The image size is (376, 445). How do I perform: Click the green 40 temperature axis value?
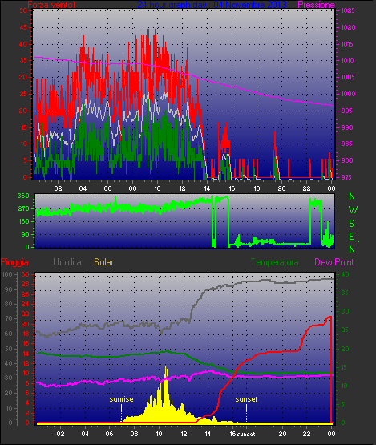click(x=345, y=274)
